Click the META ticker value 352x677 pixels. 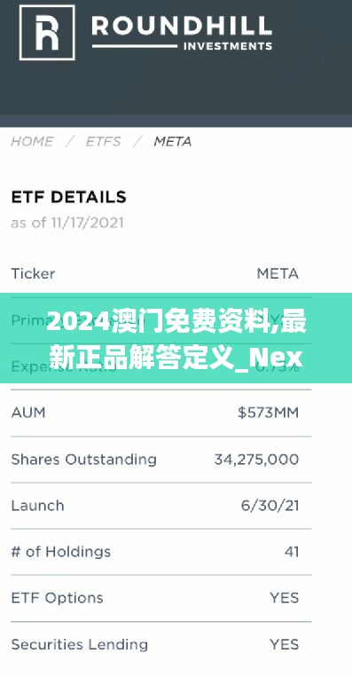(278, 274)
